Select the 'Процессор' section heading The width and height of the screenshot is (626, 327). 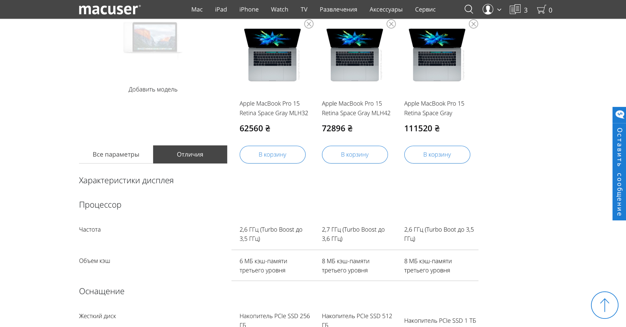100,205
